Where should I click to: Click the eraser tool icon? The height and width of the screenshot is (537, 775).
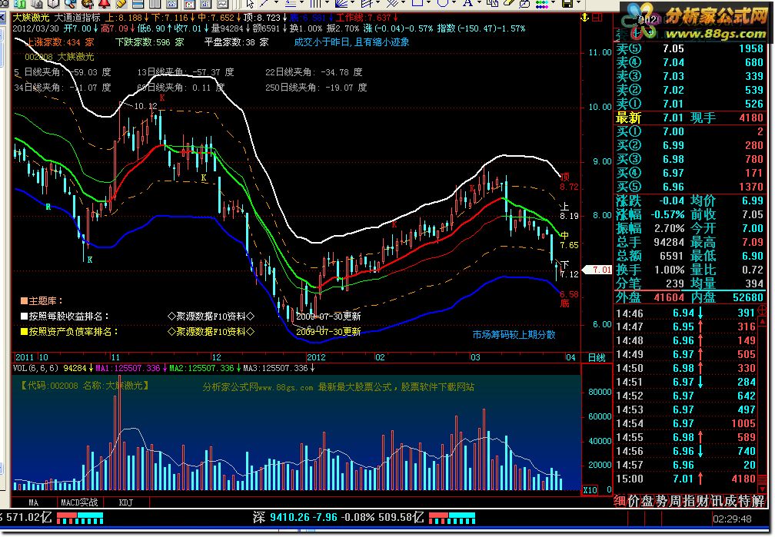point(509,3)
